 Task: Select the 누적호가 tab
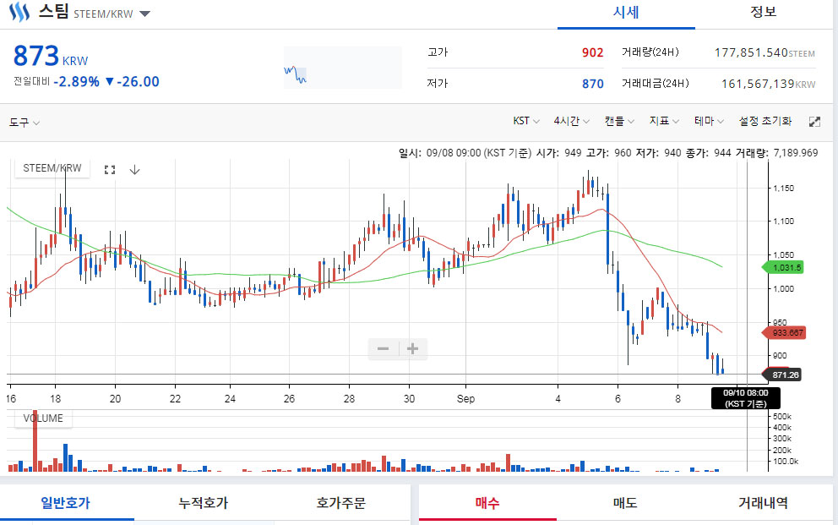coord(203,502)
